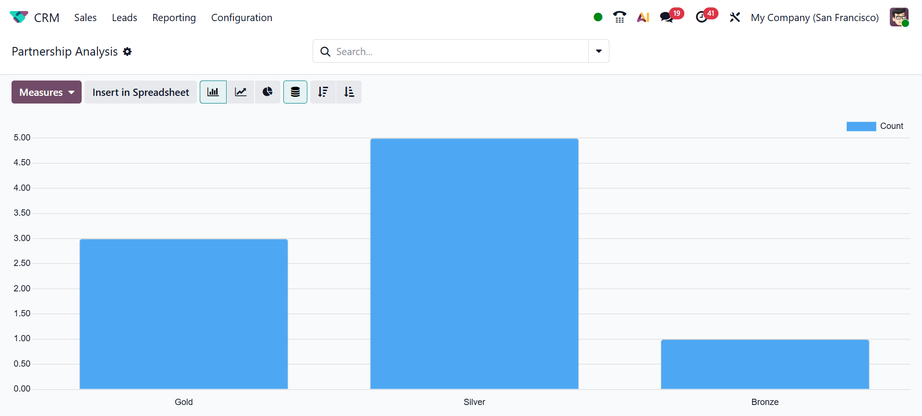Viewport: 922px width, 416px height.
Task: Click the Partnership Analysis title text
Action: (65, 51)
